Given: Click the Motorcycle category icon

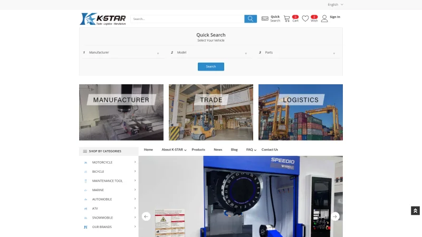Looking at the screenshot, I should [x=85, y=163].
